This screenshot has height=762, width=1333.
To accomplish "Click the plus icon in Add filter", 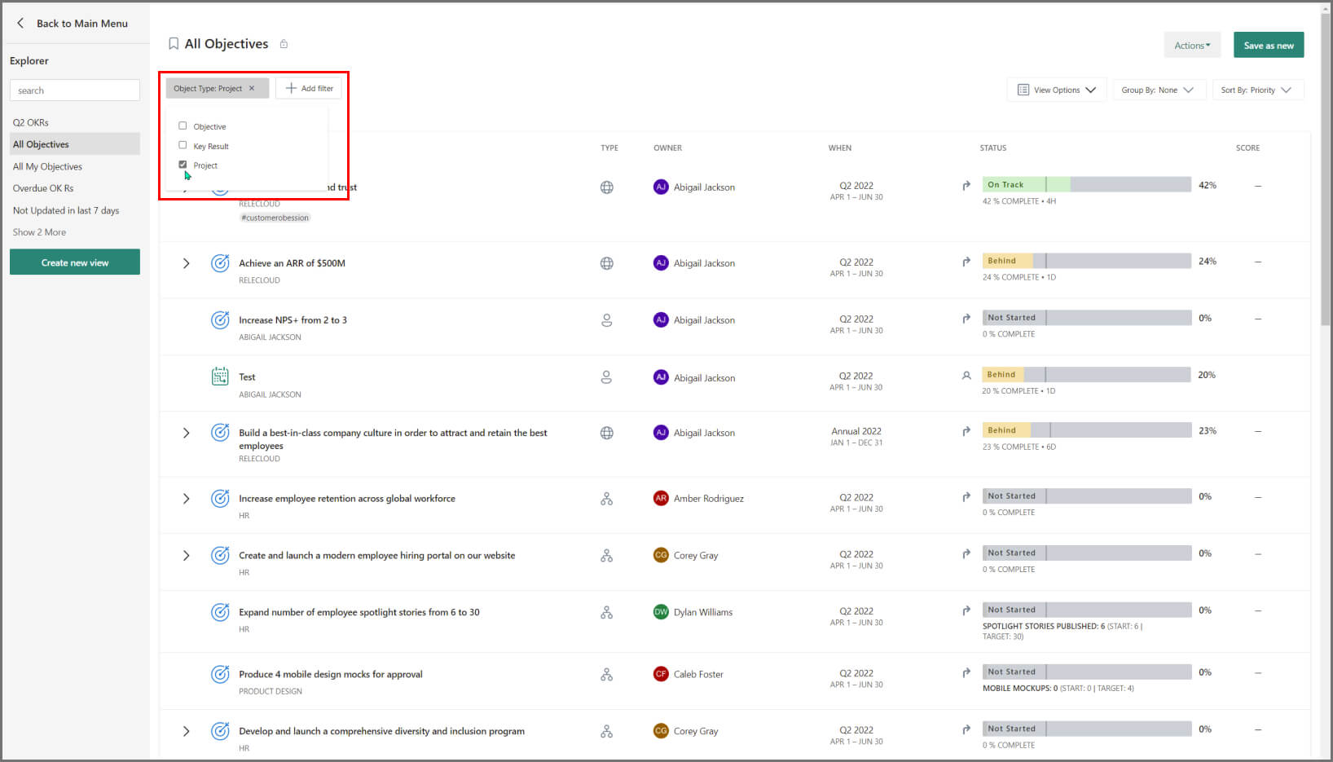I will (x=291, y=88).
